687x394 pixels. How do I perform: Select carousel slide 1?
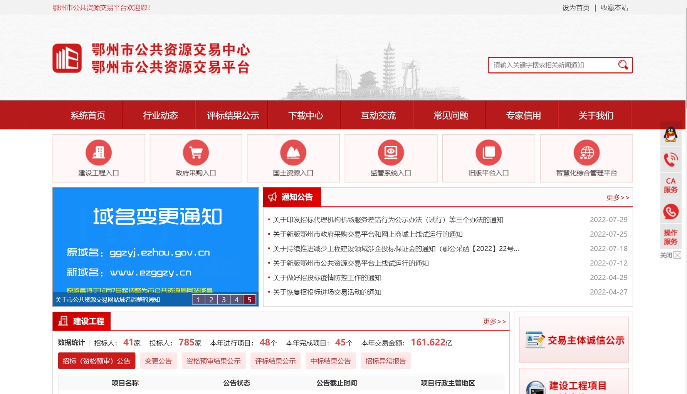click(198, 299)
